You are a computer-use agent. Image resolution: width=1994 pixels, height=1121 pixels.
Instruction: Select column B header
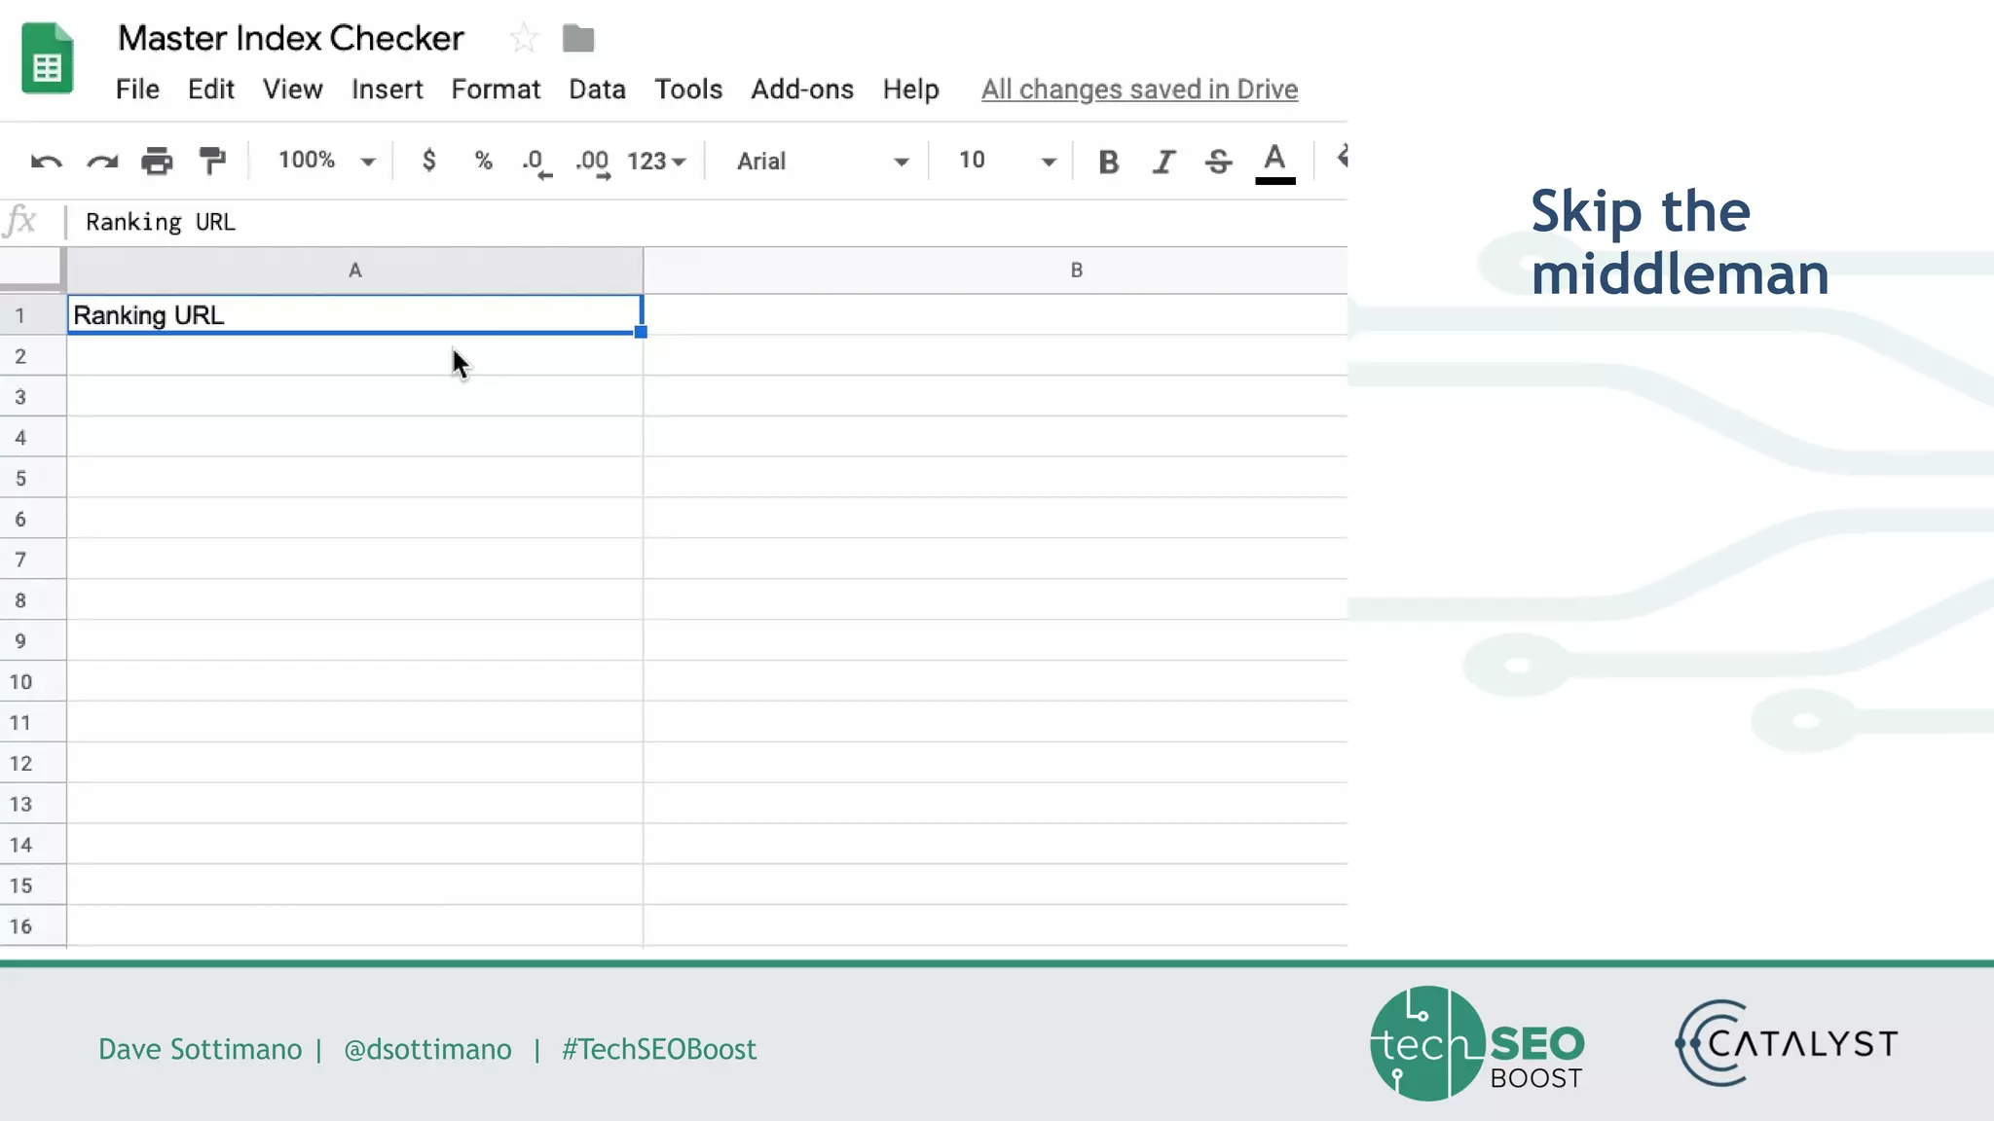tap(995, 271)
